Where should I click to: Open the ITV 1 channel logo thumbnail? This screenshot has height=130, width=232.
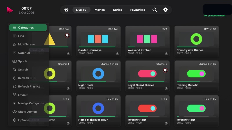(x=147, y=39)
